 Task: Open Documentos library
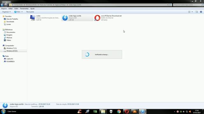[x=11, y=32]
